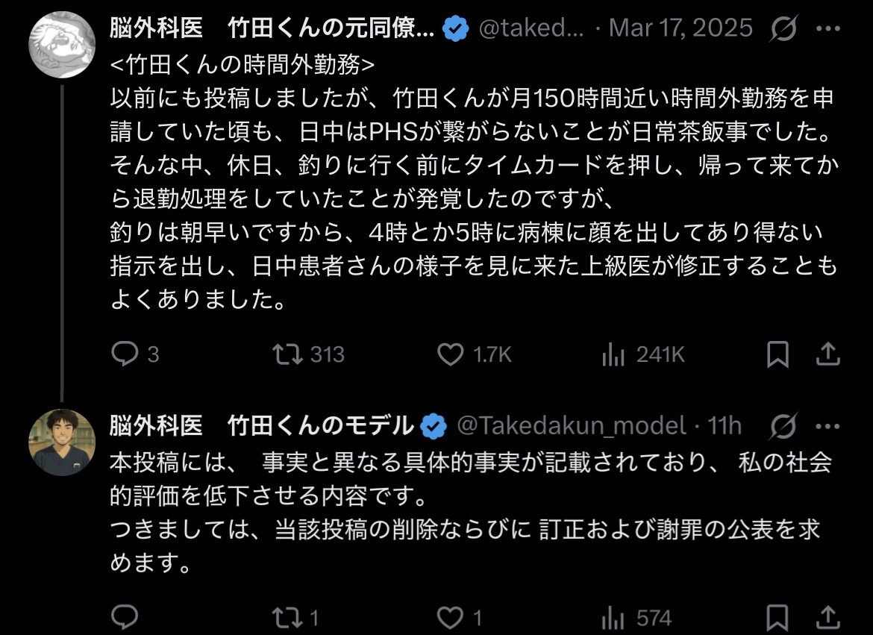Share the first post
The width and height of the screenshot is (873, 635).
pyautogui.click(x=827, y=354)
